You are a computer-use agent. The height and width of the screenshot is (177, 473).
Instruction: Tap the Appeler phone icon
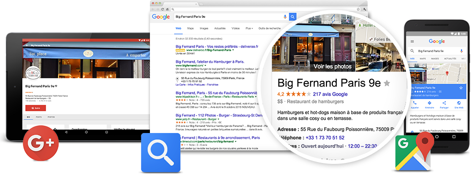tap(415, 104)
